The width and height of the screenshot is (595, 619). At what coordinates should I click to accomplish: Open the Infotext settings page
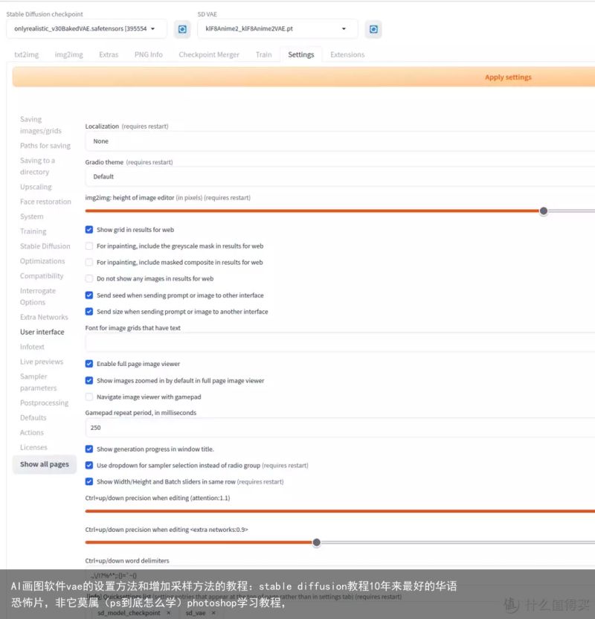point(32,347)
